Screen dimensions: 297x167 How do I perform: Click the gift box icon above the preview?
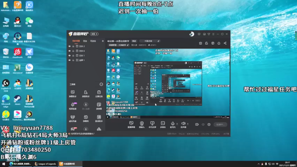pos(200,43)
